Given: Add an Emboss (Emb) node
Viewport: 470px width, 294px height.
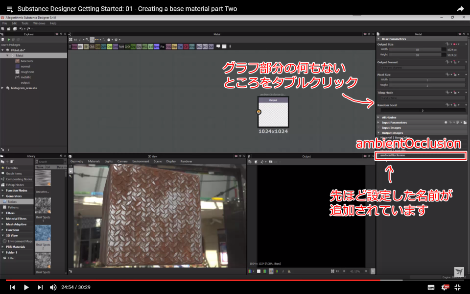Looking at the screenshot, I should tap(116, 47).
